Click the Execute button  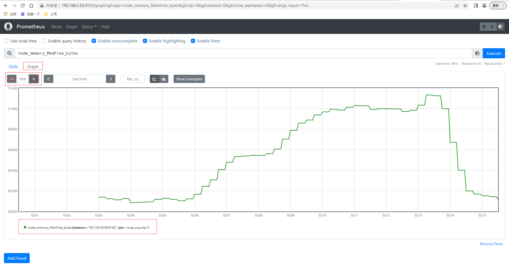click(x=494, y=53)
